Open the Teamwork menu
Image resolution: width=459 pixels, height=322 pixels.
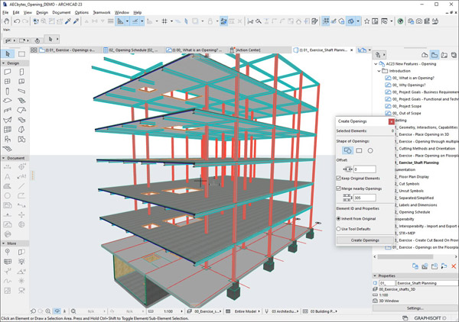pos(102,12)
